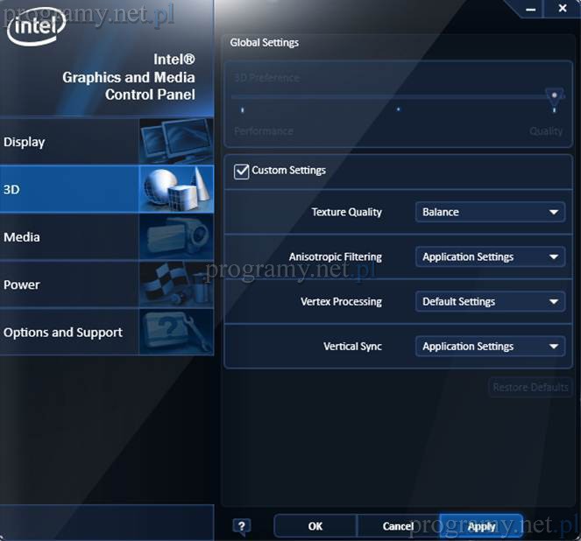Click the 3D shapes icon

(x=175, y=188)
